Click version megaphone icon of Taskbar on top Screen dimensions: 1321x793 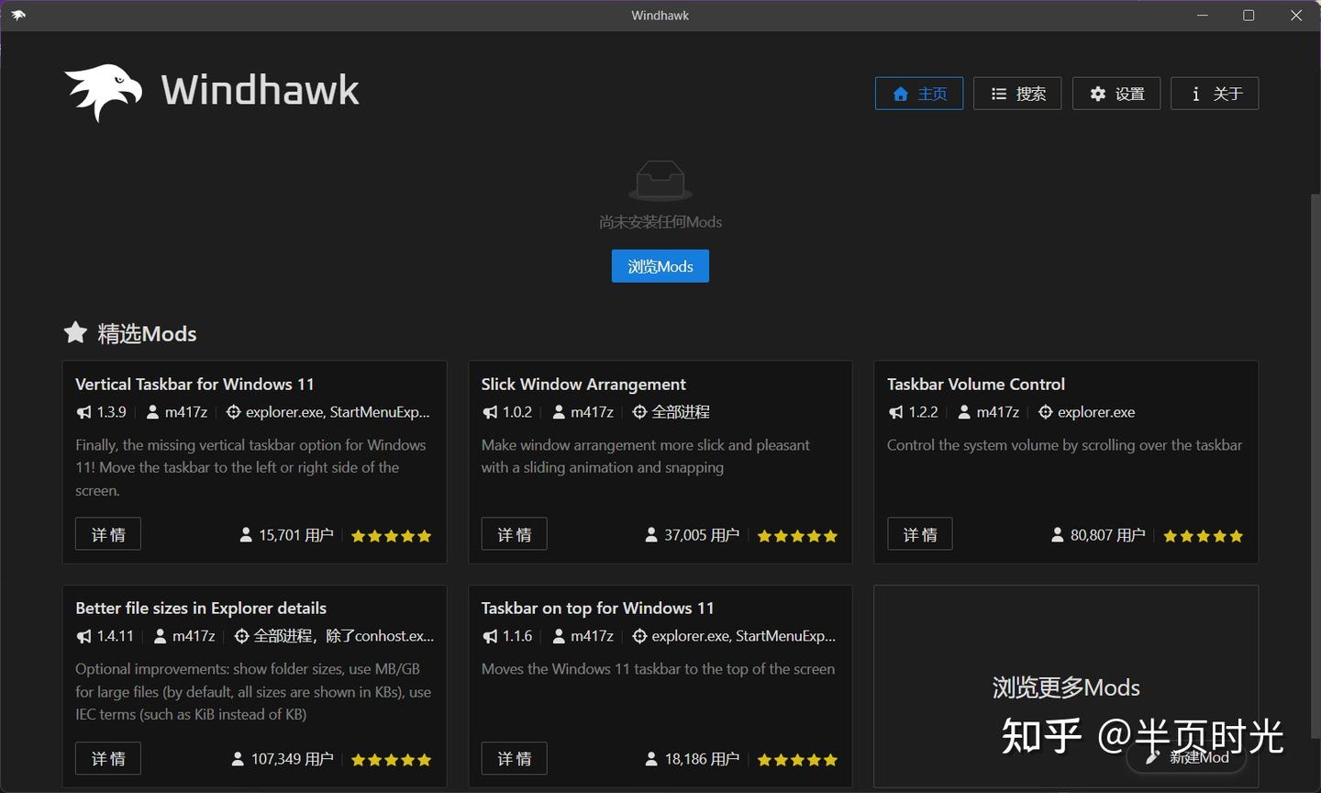tap(490, 636)
